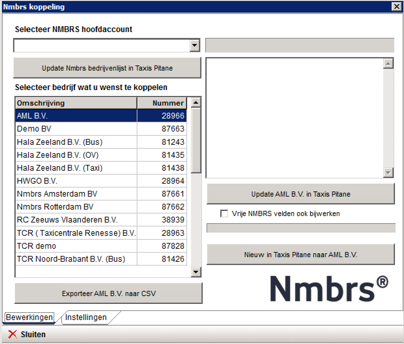Select the TCR demo row
This screenshot has height=344, width=404.
[x=101, y=246]
